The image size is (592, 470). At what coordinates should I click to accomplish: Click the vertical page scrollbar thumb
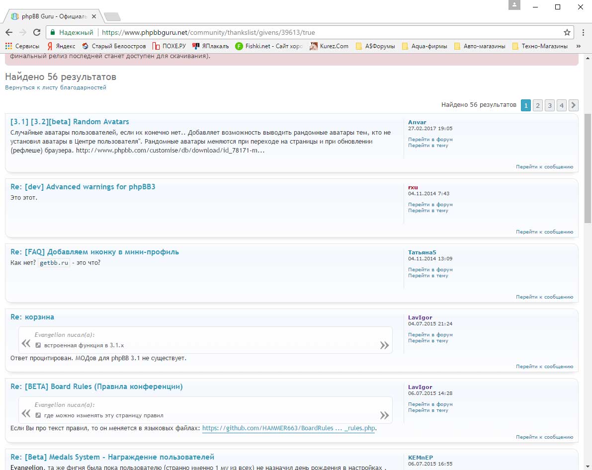pyautogui.click(x=588, y=169)
